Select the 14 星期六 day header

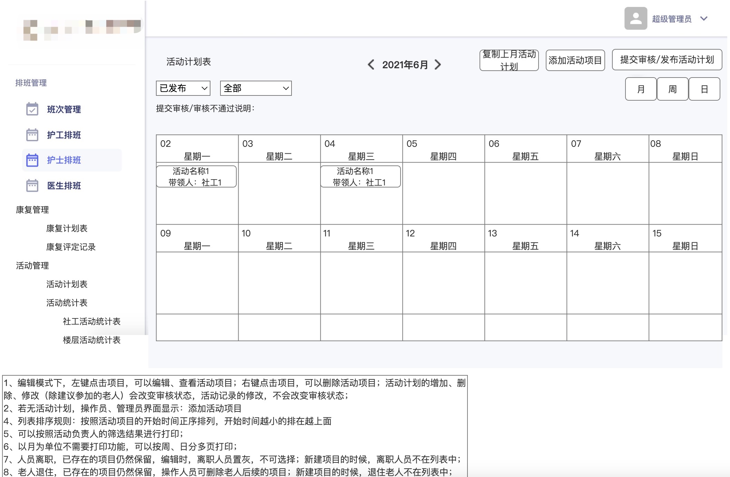608,238
